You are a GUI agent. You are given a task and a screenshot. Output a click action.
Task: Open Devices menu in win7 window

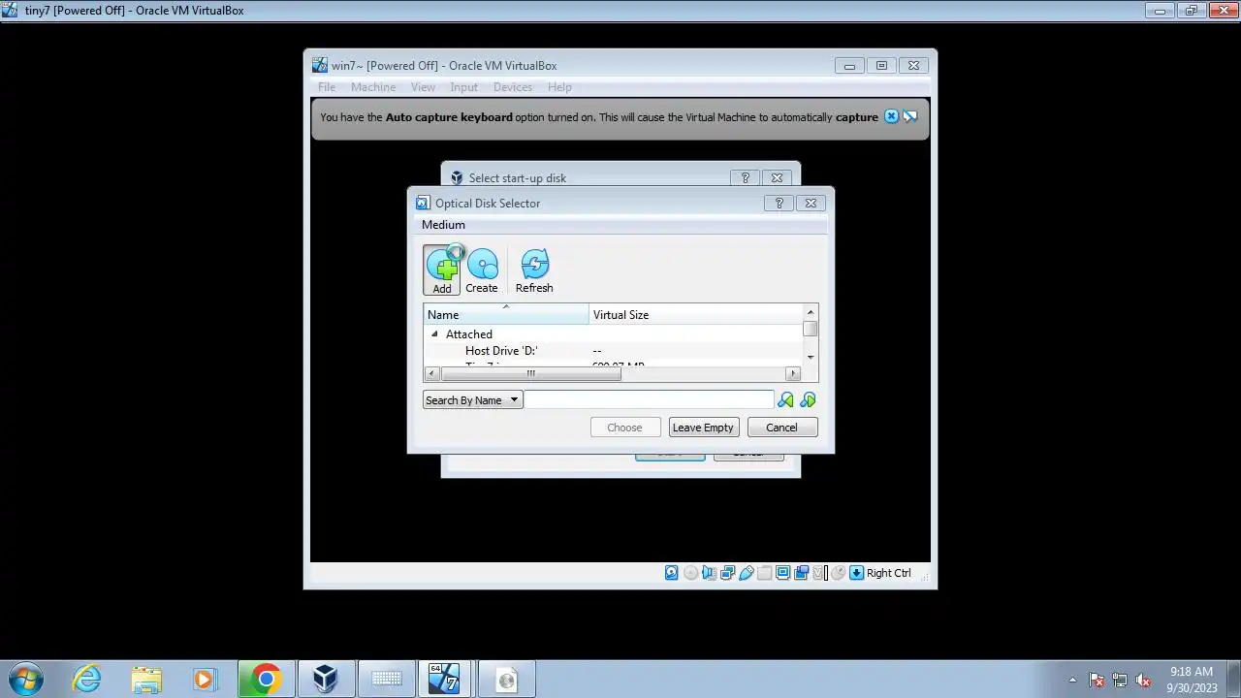513,86
